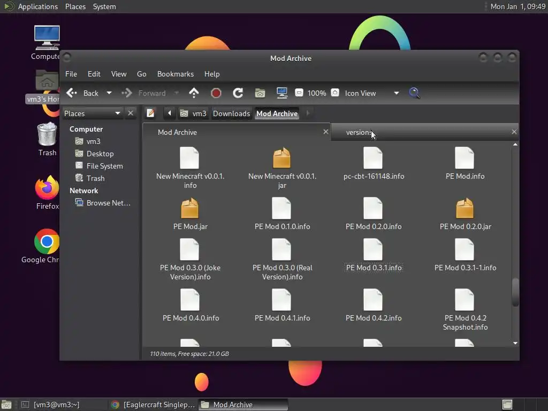Screen dimensions: 548x411
Task: Click the scrollbar down arrow
Action: [x=515, y=343]
